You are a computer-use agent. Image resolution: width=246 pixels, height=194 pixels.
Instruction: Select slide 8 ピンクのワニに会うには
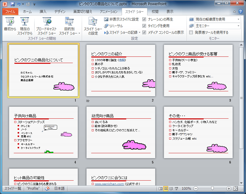click(121, 177)
